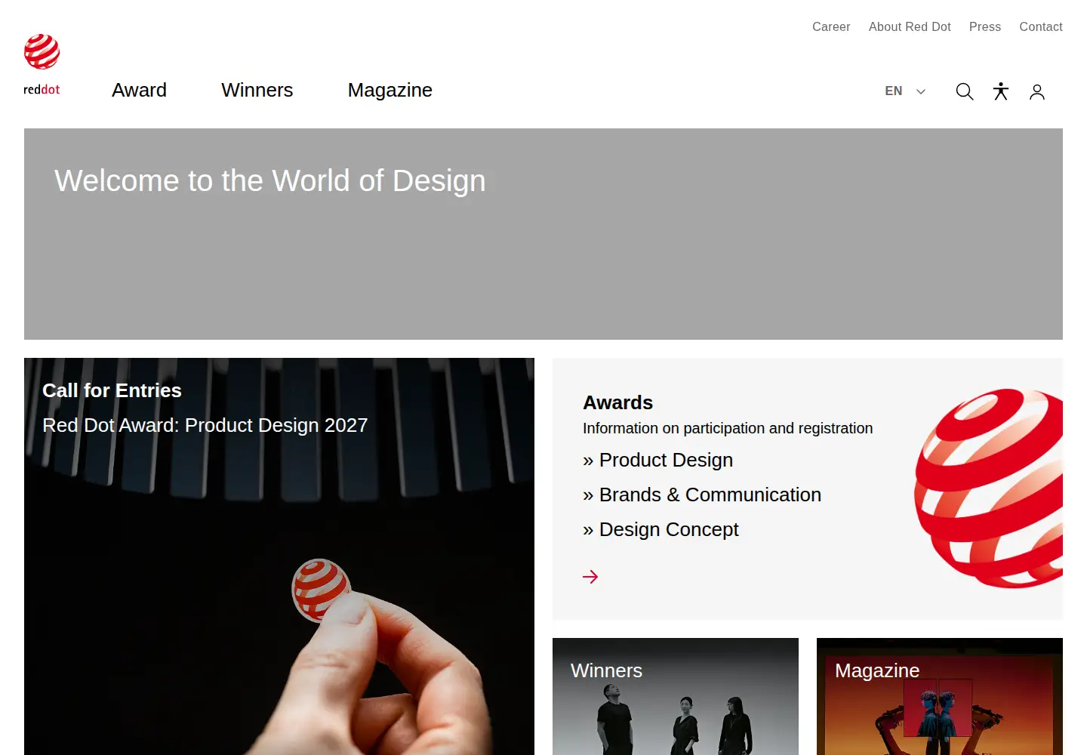This screenshot has width=1087, height=755.
Task: Open the Magazine menu in navigation
Action: pyautogui.click(x=390, y=90)
